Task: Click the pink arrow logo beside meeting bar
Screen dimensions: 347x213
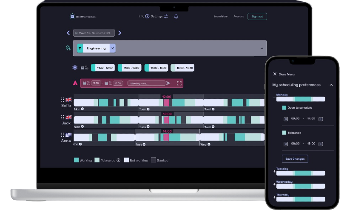Action: 75,83
